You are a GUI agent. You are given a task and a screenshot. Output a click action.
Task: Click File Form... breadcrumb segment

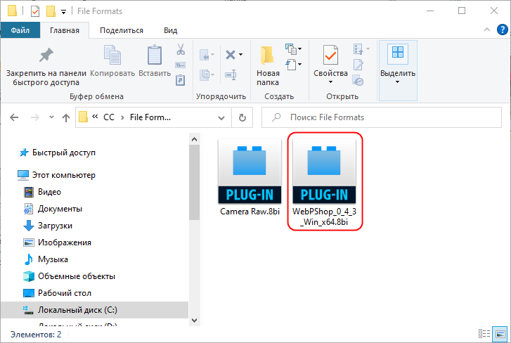150,117
